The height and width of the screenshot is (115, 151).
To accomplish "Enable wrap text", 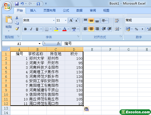I will click(x=117, y=20).
